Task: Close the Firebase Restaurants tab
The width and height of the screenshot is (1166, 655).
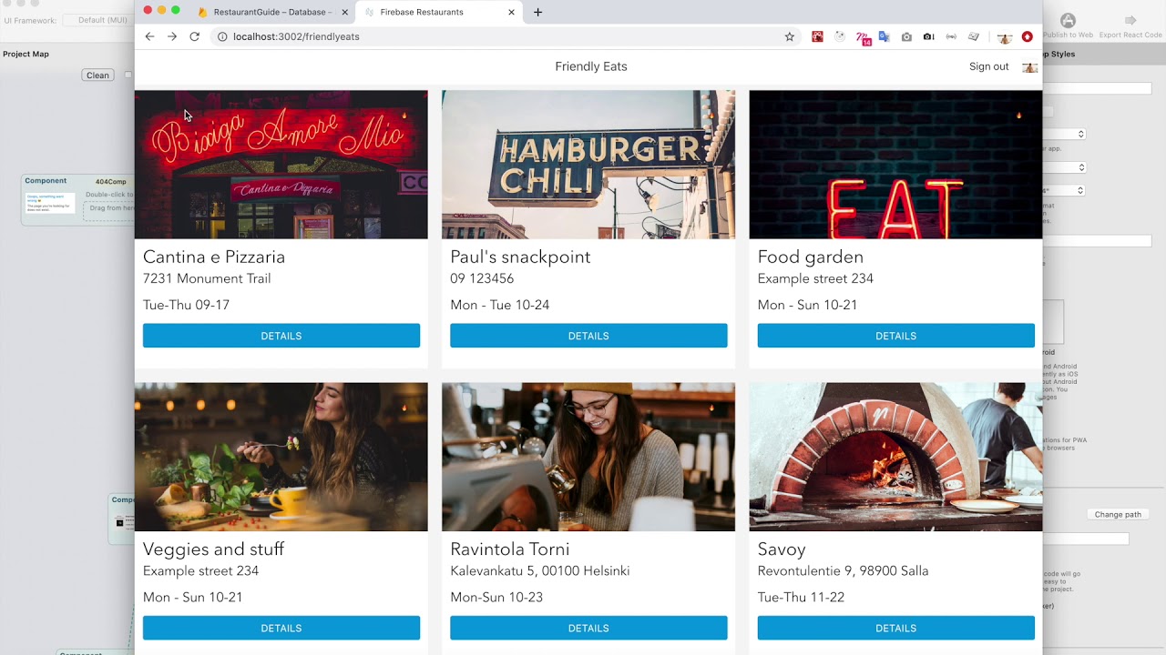Action: click(511, 13)
